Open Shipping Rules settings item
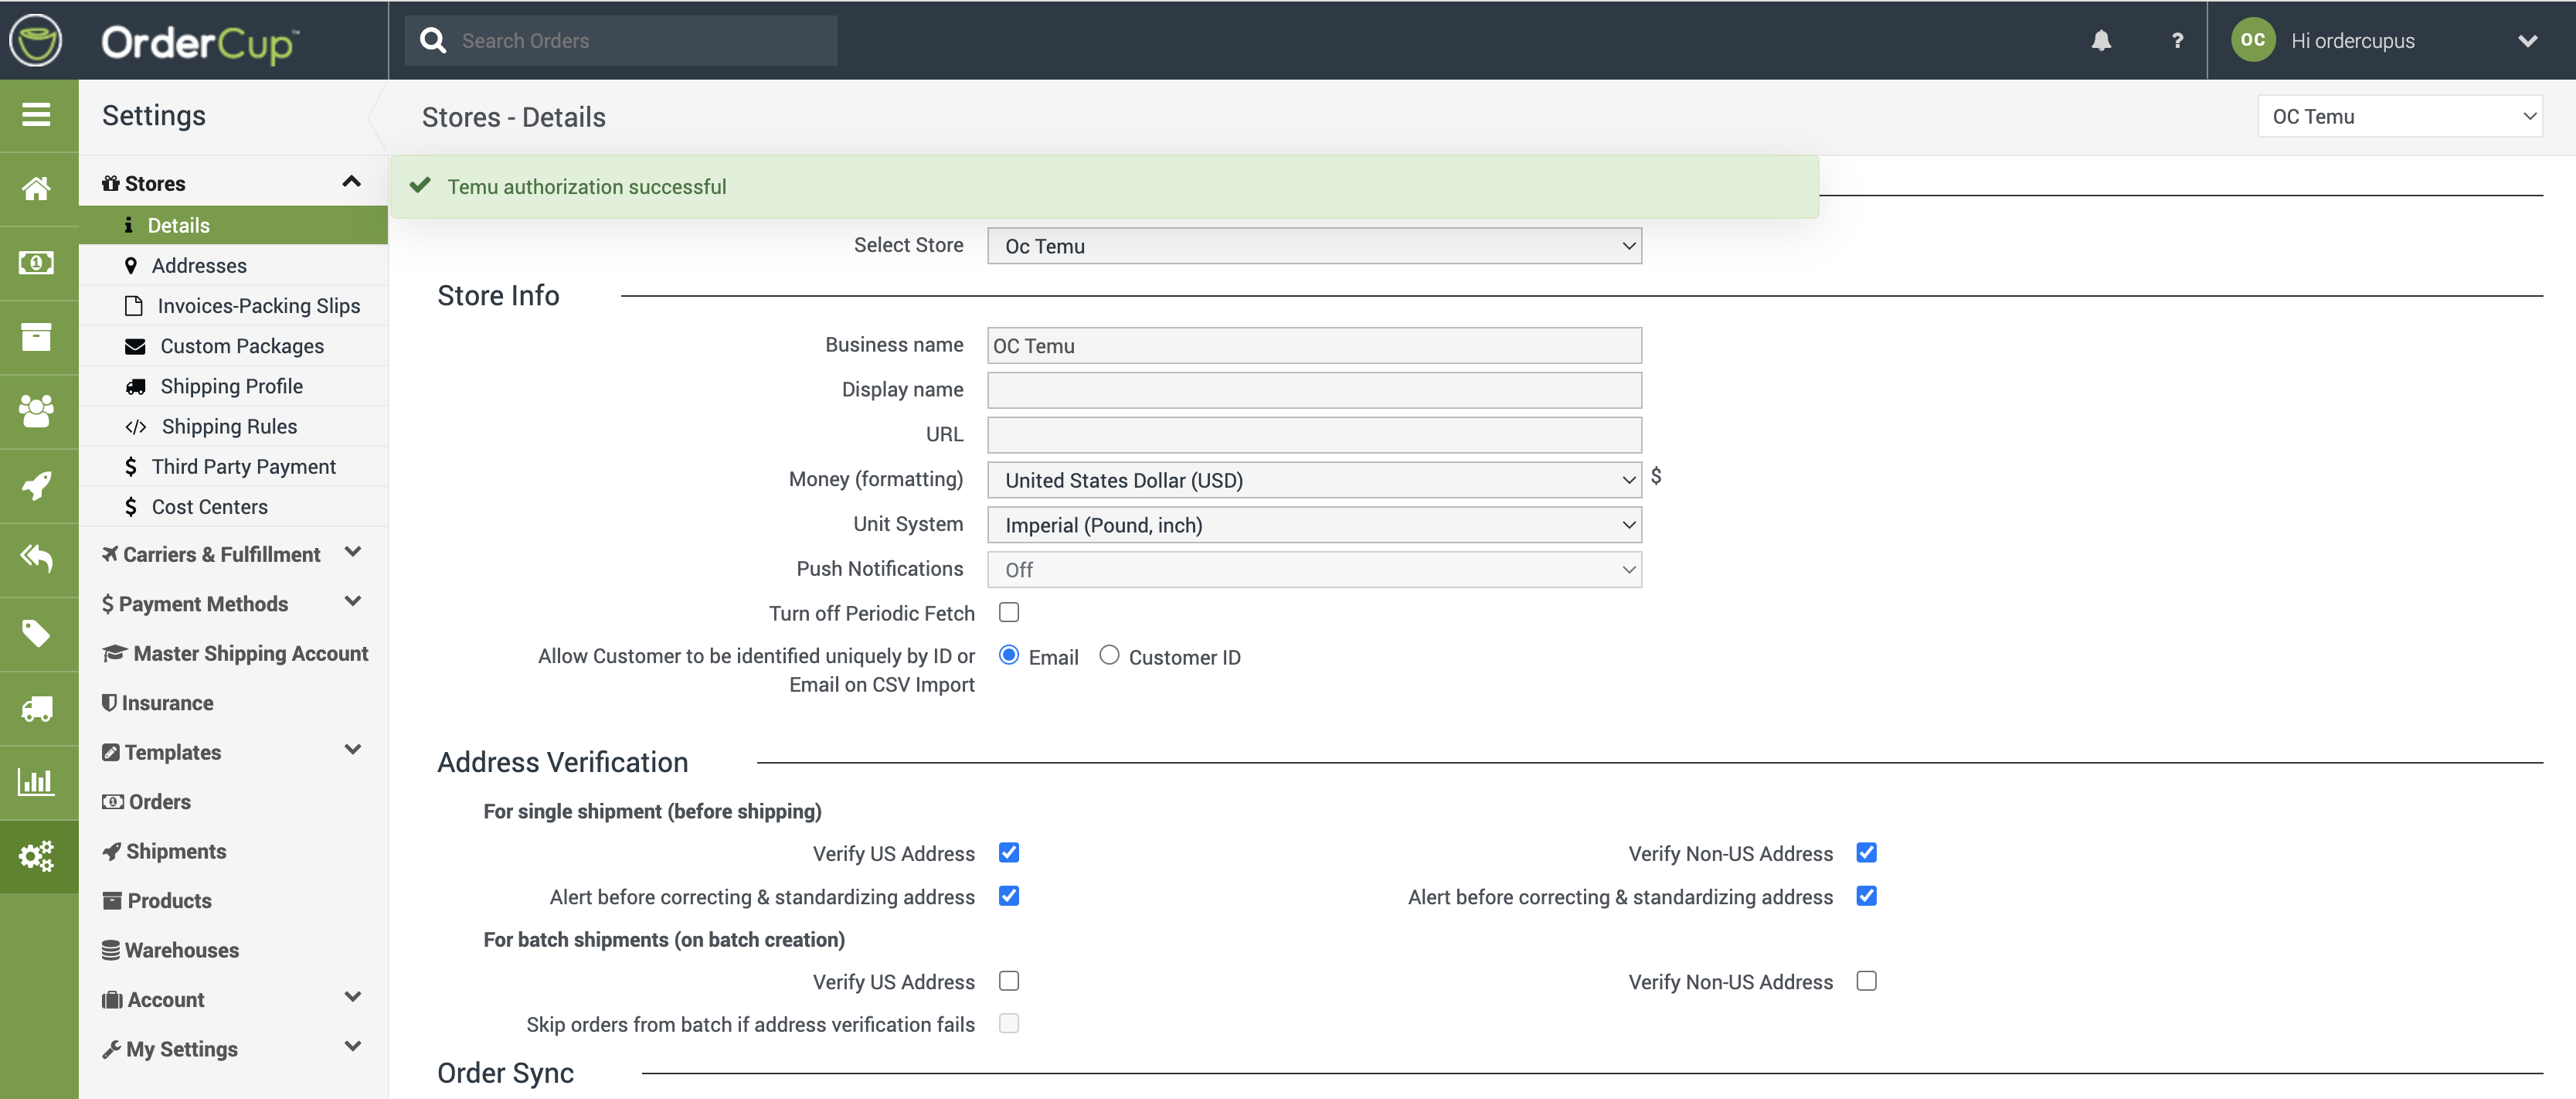This screenshot has width=2576, height=1099. (x=229, y=427)
